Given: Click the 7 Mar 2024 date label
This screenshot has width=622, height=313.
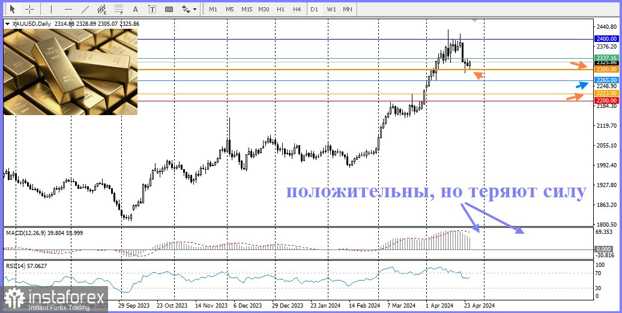Looking at the screenshot, I should point(401,306).
